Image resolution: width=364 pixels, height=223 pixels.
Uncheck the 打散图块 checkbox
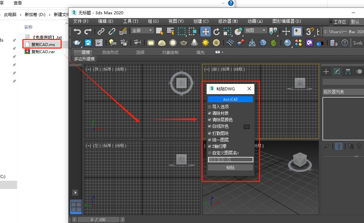click(210, 133)
